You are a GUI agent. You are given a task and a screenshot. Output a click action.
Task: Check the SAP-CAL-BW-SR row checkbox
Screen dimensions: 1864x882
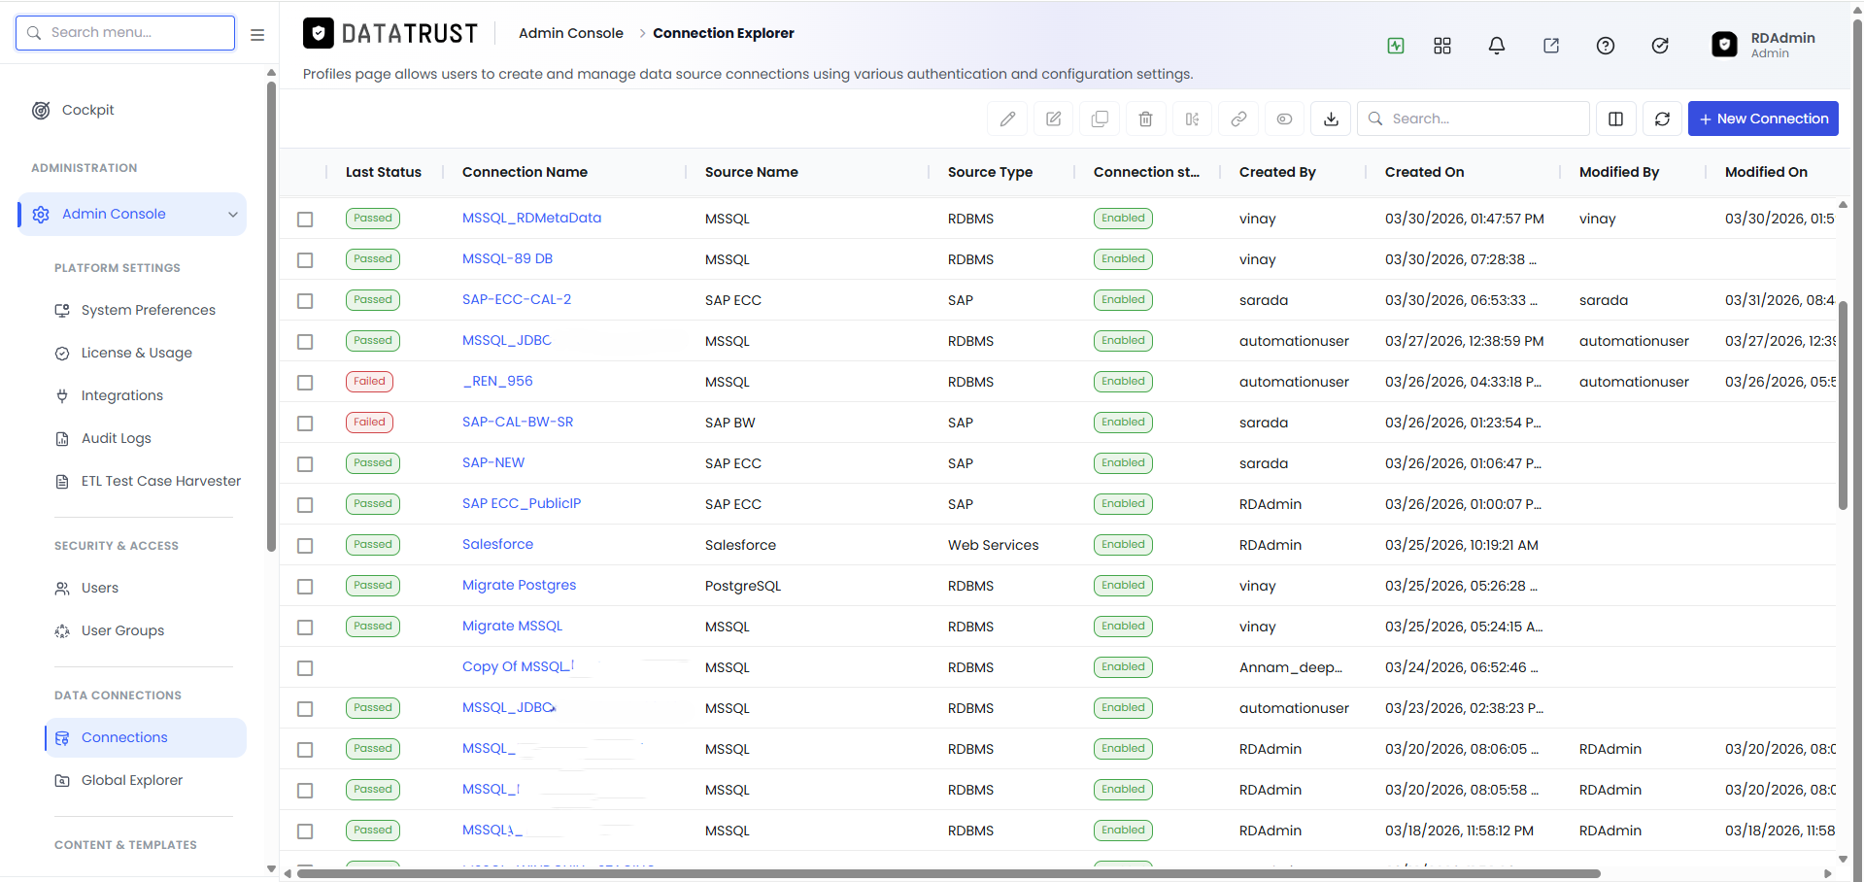click(305, 424)
